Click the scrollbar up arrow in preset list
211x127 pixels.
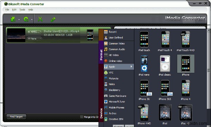point(209,31)
